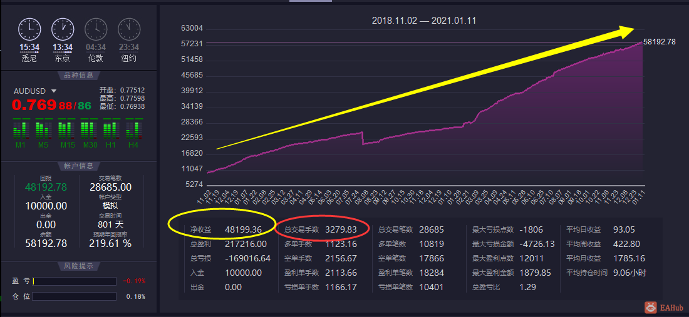The width and height of the screenshot is (689, 317).
Task: Click the 总交易笔数 value 28685
Action: pos(432,229)
